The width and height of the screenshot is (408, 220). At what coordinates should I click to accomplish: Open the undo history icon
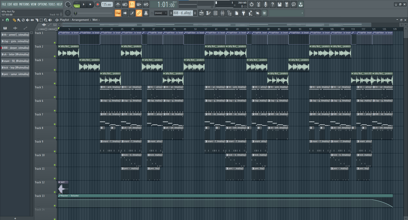252,4
